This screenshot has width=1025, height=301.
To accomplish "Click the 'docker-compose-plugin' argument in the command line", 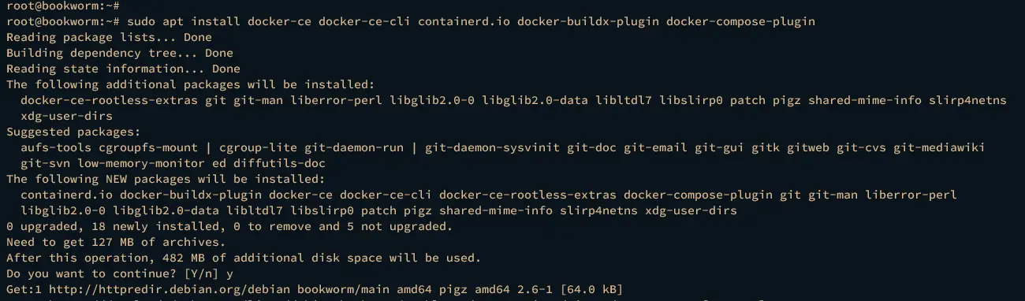I will tap(740, 21).
